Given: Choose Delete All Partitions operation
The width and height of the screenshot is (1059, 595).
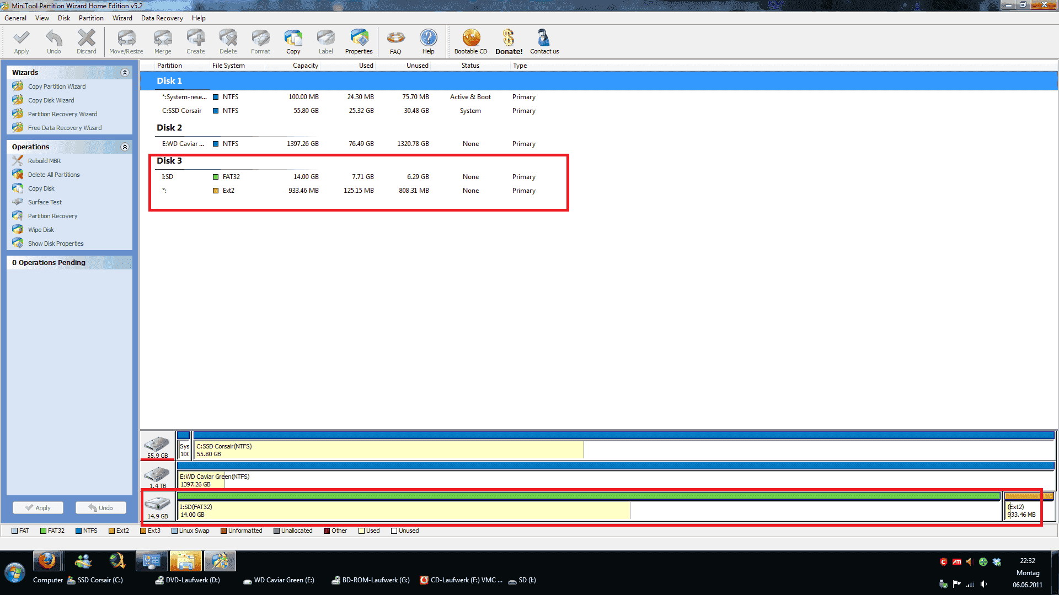Looking at the screenshot, I should click(54, 175).
